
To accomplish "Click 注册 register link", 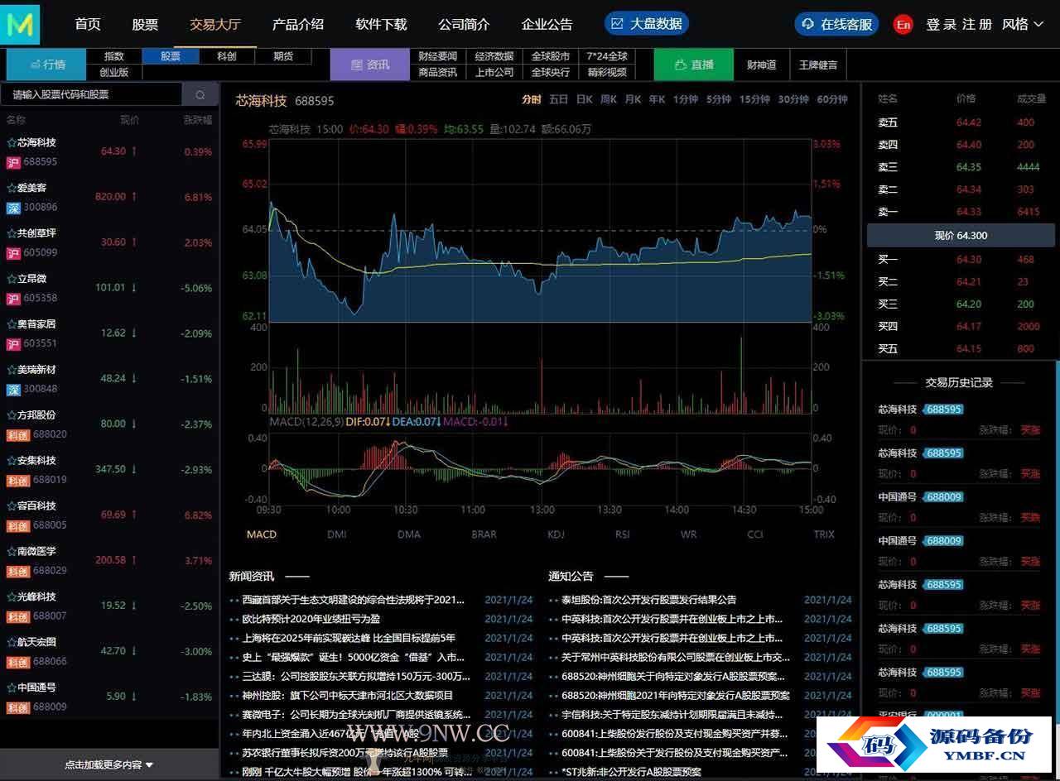I will click(977, 24).
